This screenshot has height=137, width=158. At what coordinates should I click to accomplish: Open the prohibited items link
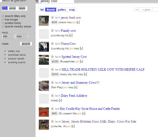tap(17, 55)
